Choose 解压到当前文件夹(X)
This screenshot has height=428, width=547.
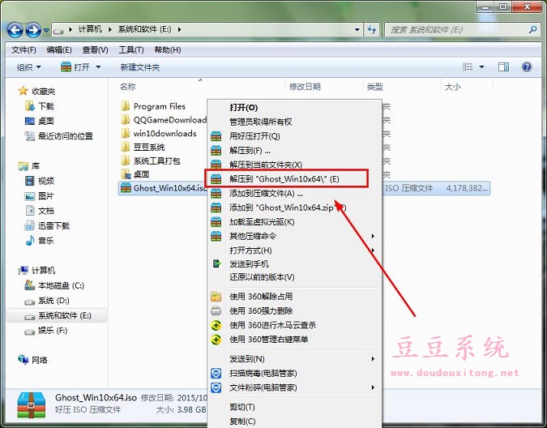(266, 165)
